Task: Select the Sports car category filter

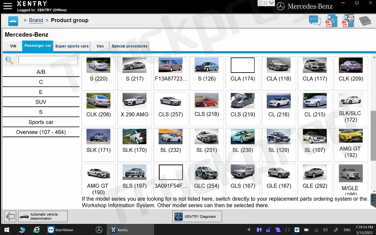Action: pyautogui.click(x=41, y=122)
